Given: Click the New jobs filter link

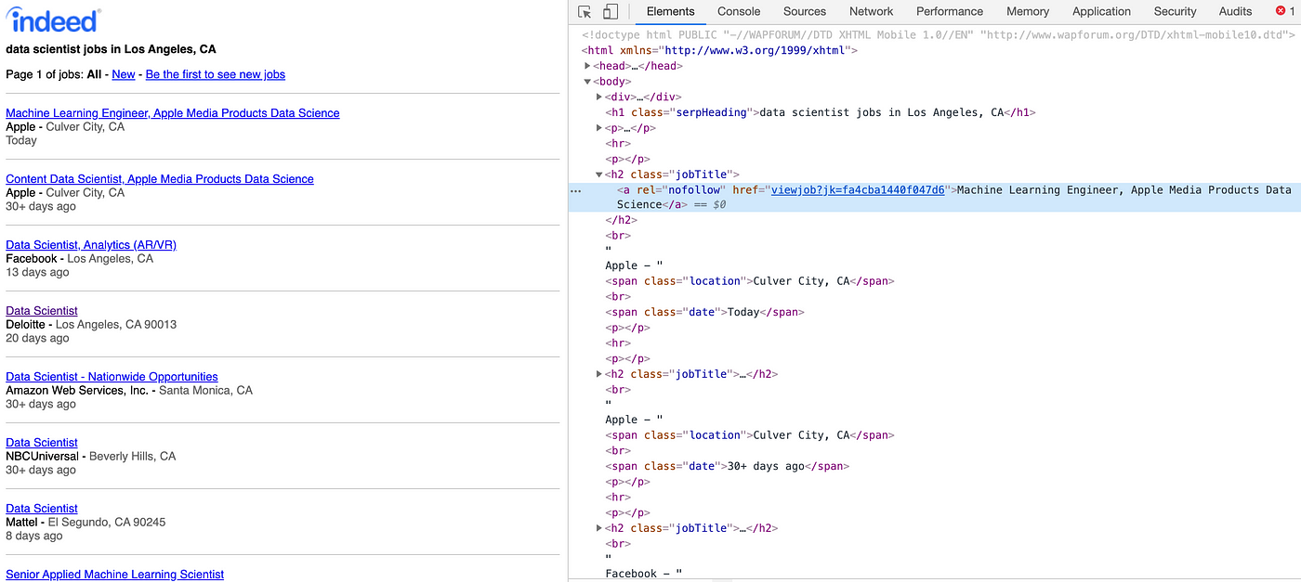Looking at the screenshot, I should point(124,74).
